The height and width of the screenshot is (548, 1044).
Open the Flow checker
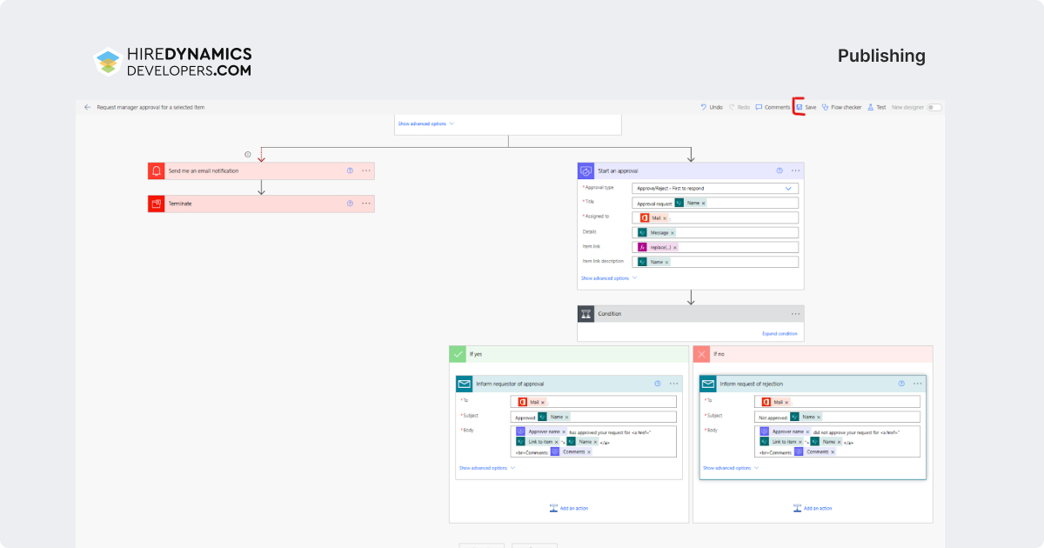pyautogui.click(x=840, y=107)
